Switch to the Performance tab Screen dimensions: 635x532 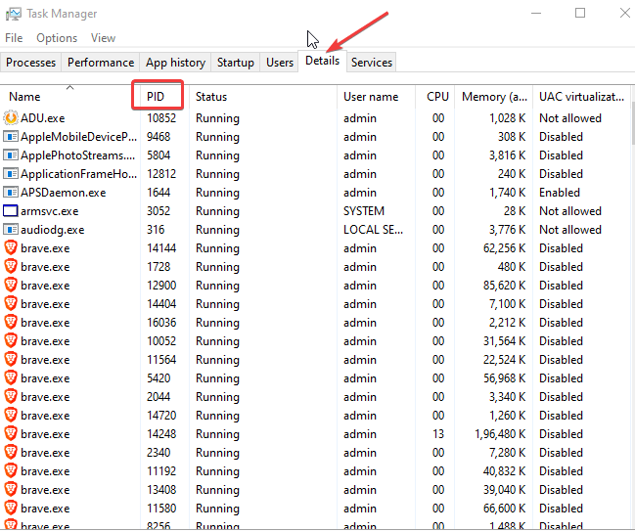101,63
